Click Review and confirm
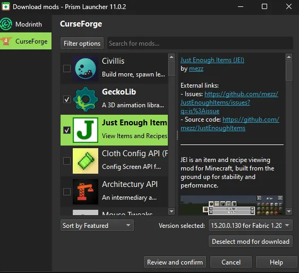The width and height of the screenshot is (299, 273). coord(175,262)
